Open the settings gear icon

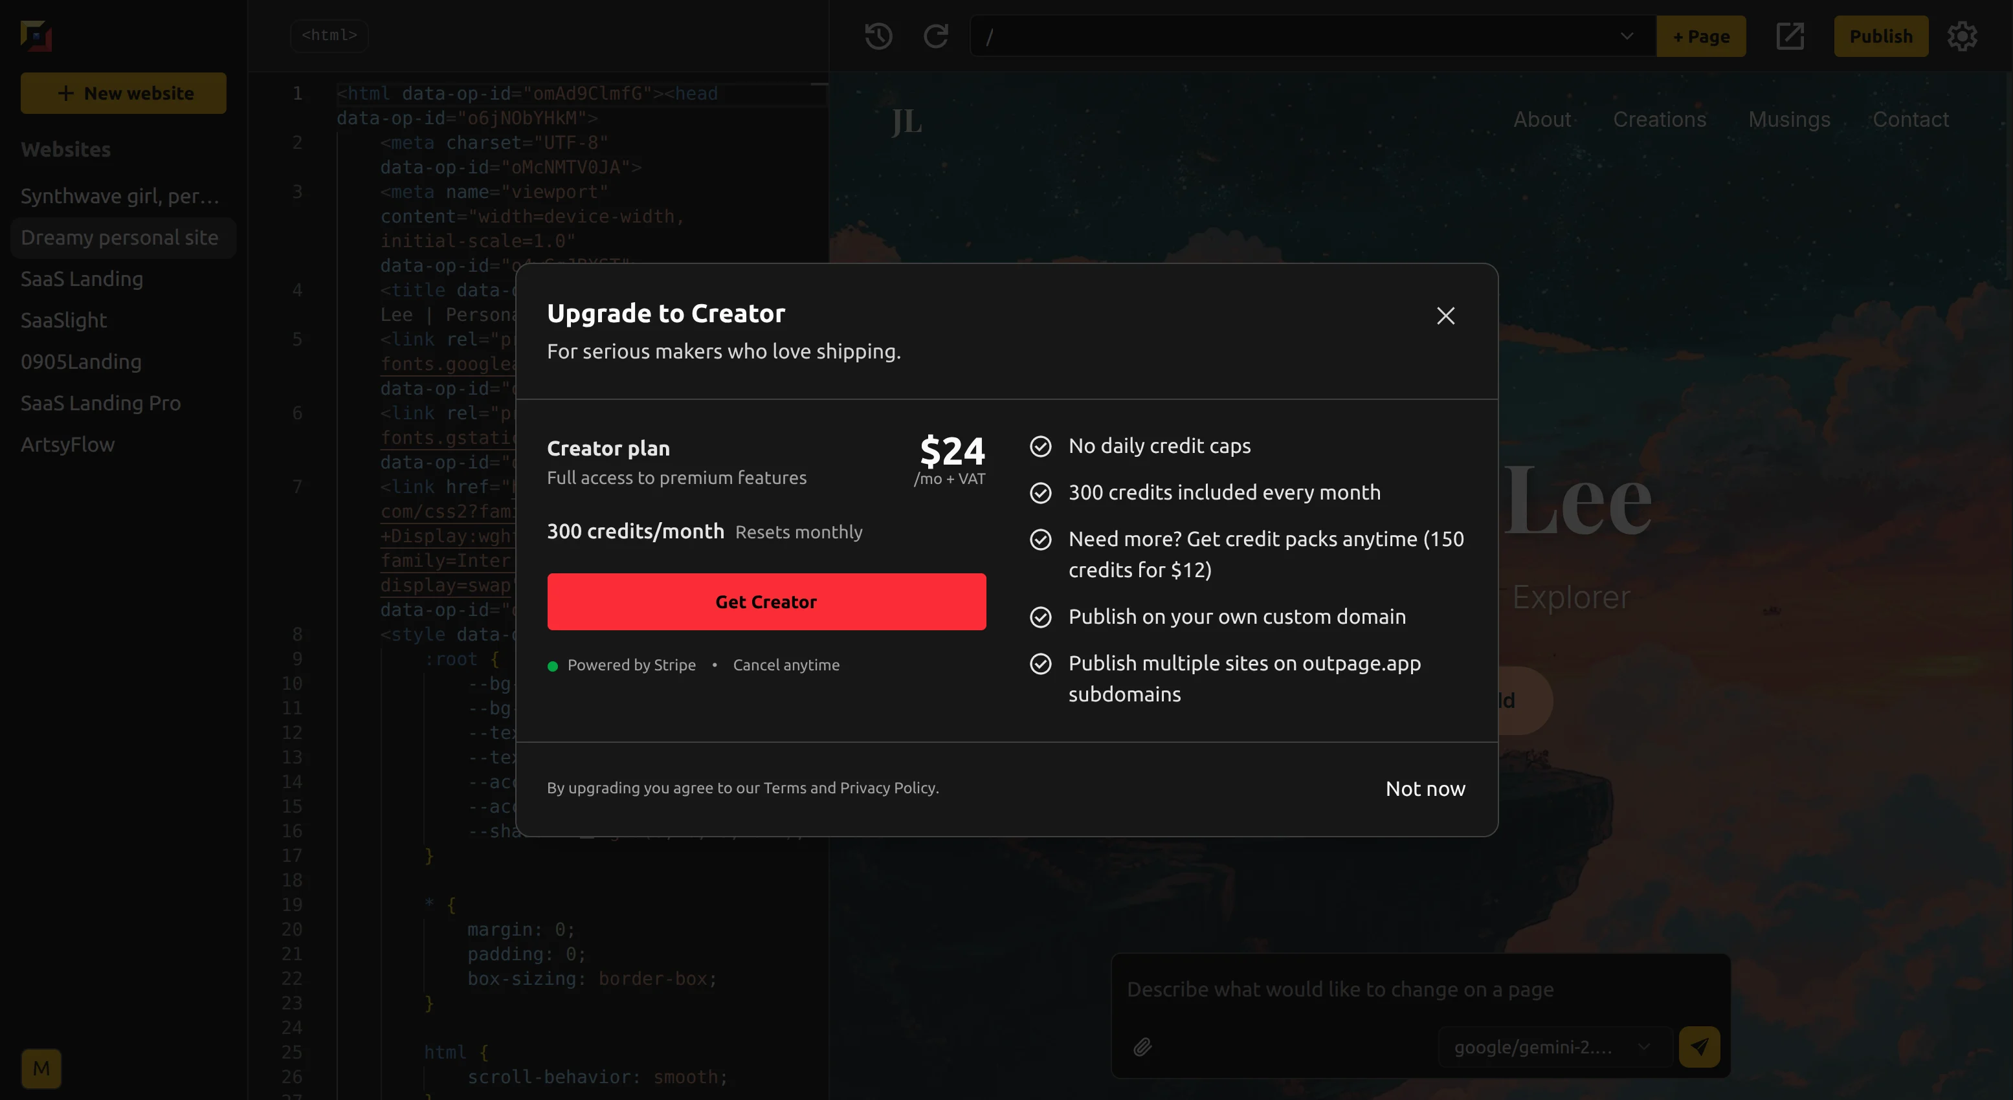[1961, 36]
